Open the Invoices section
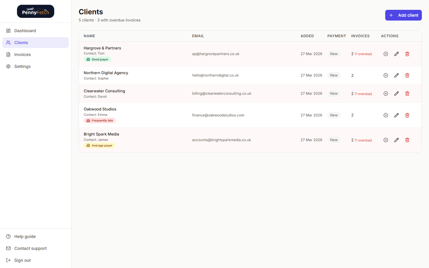 22,54
